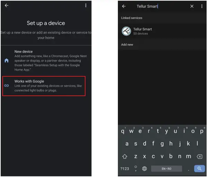Open Tellur Smart linked service entry

coord(162,31)
